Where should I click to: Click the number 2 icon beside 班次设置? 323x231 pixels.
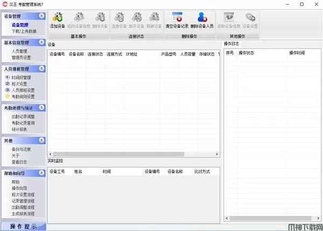(x=7, y=83)
